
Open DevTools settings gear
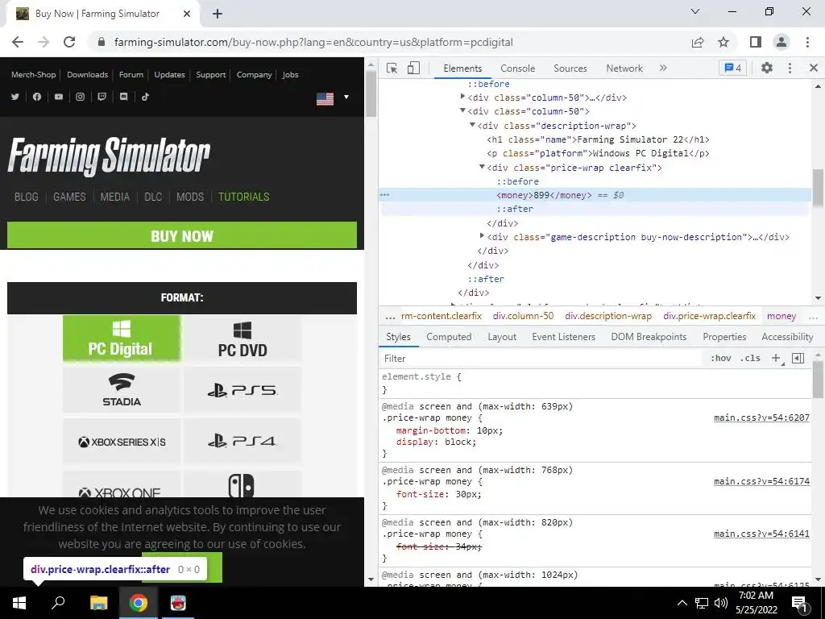pos(767,68)
